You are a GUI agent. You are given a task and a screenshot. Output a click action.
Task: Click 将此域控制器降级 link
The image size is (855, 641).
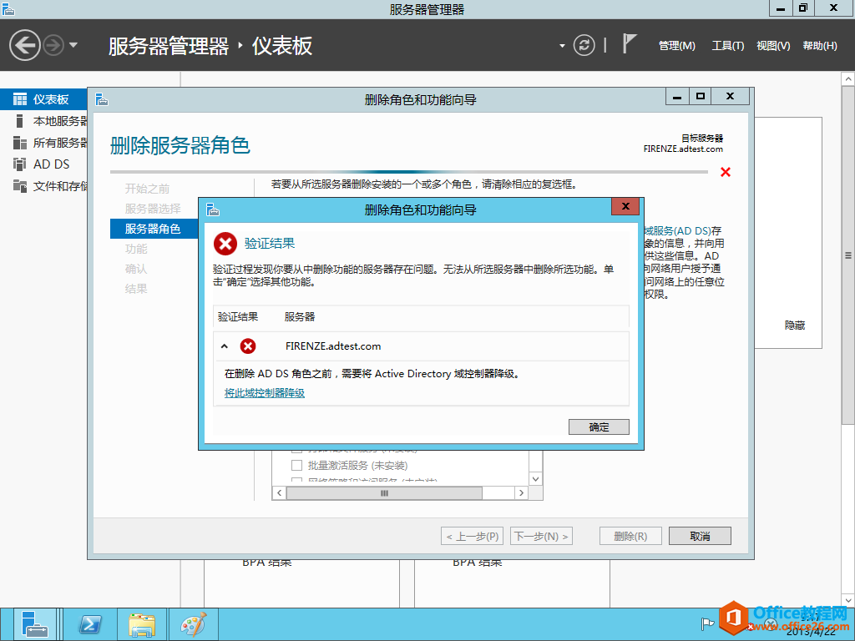coord(265,393)
